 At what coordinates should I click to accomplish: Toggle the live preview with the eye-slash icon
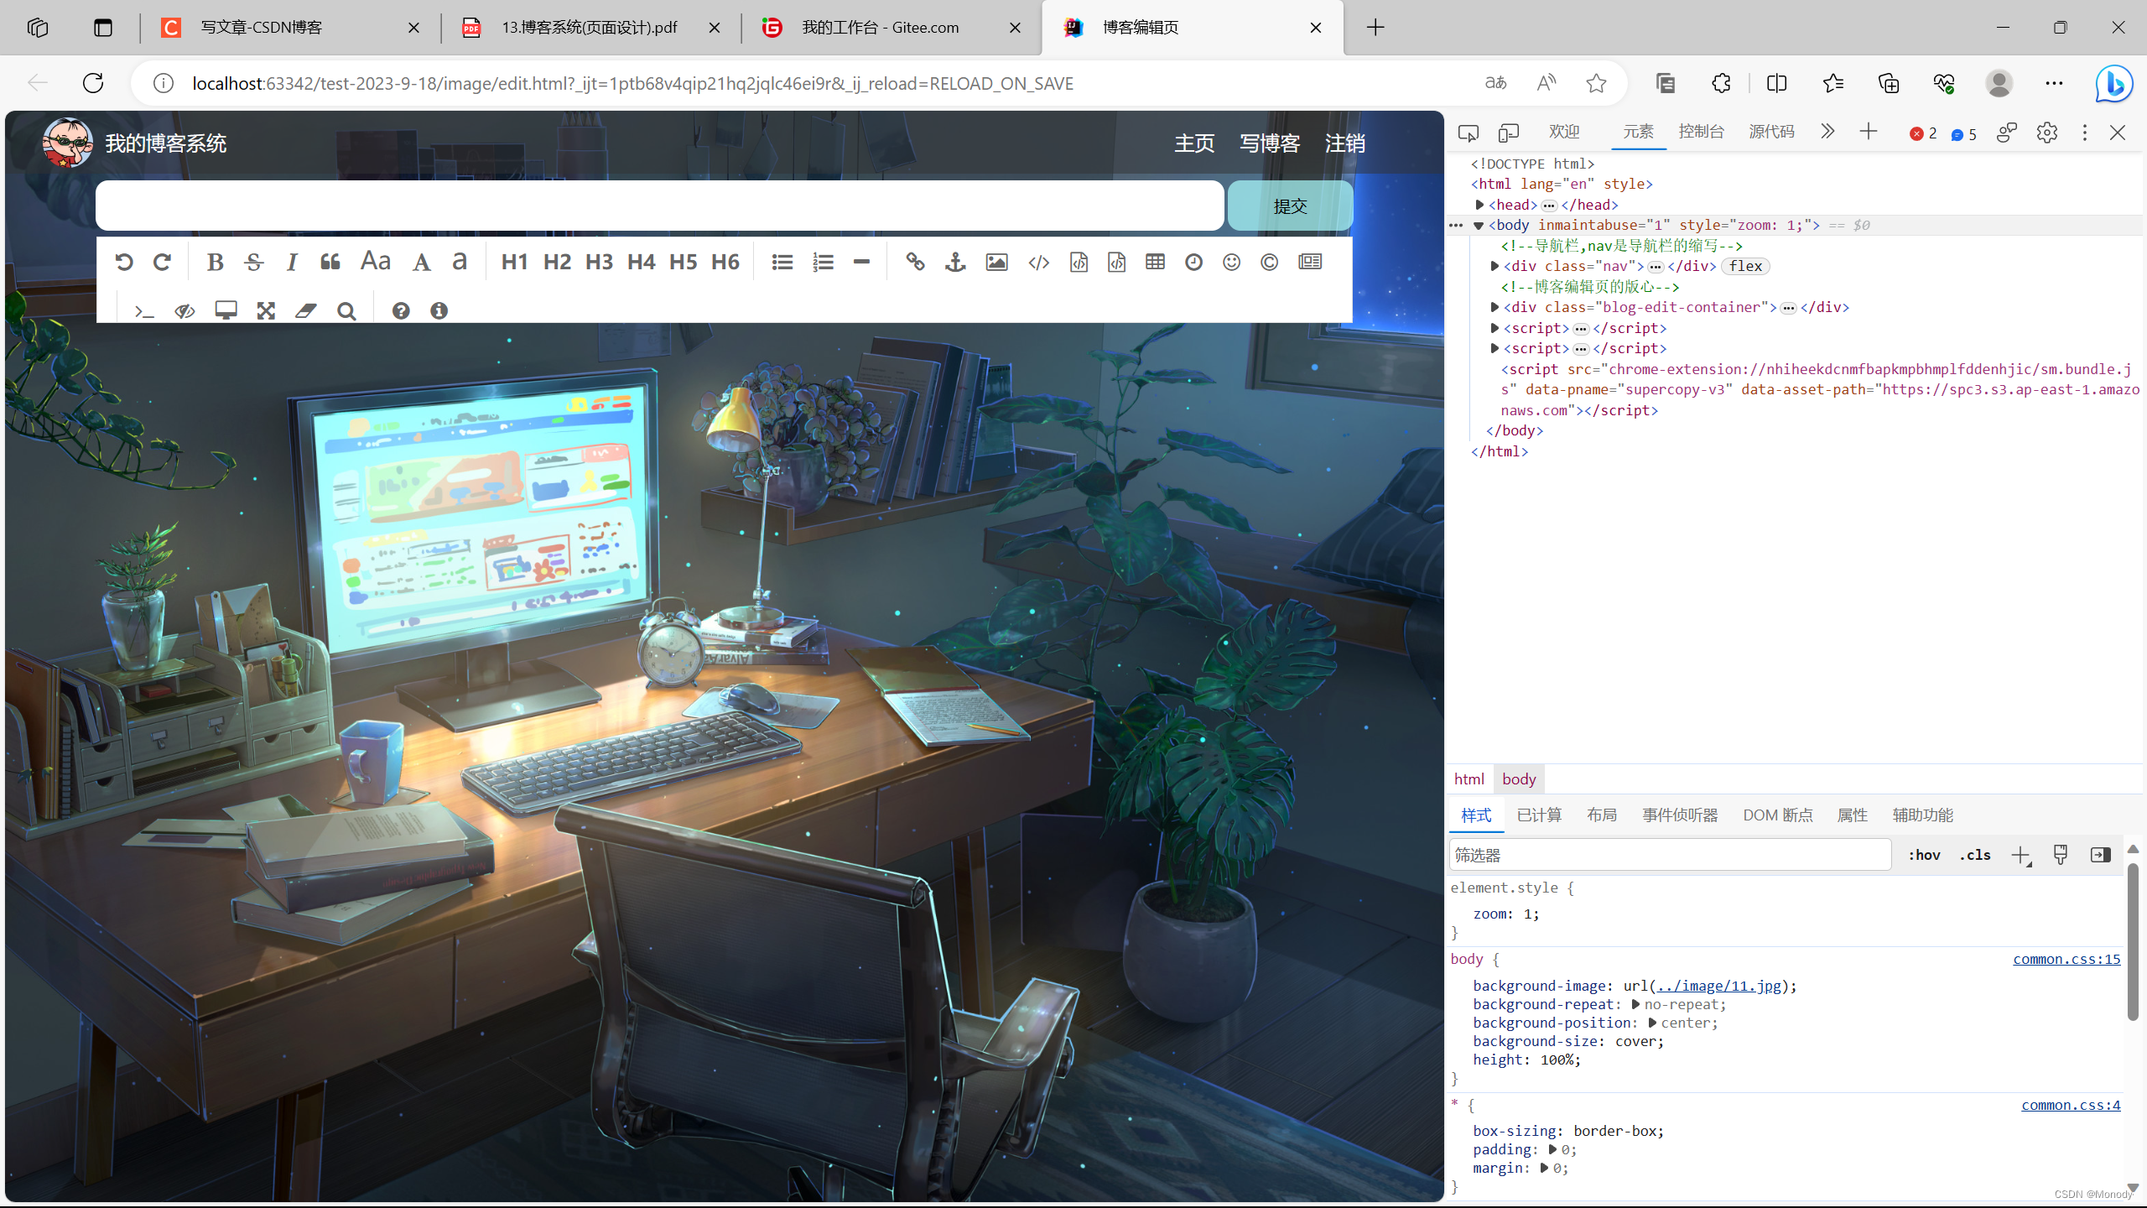[x=185, y=310]
